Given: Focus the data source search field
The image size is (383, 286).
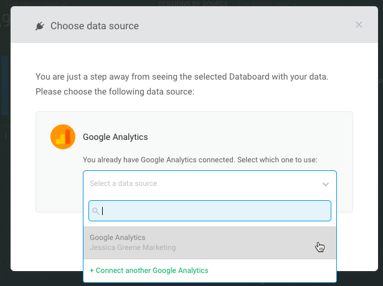Looking at the screenshot, I should click(215, 211).
